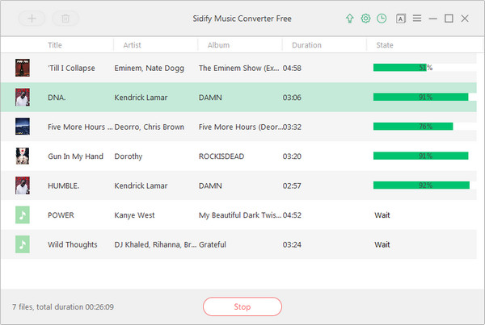This screenshot has width=485, height=325.
Task: Click the Title column header
Action: tap(55, 45)
